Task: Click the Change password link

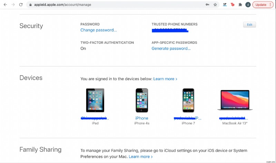Action: click(99, 30)
